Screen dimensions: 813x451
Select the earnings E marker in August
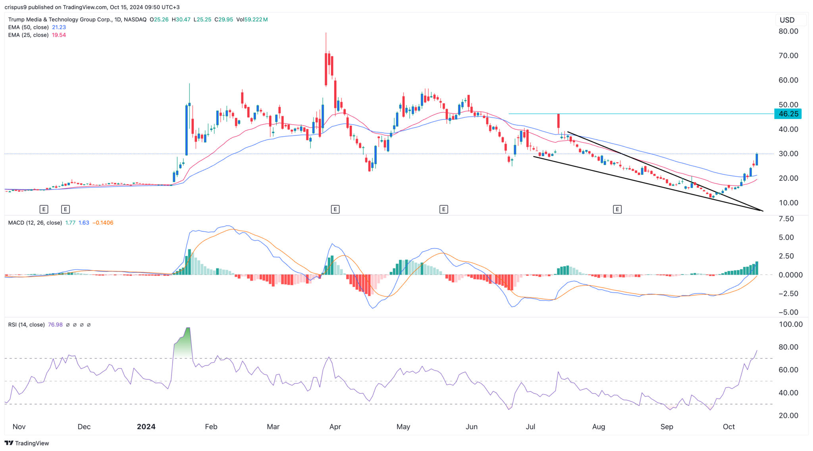617,209
